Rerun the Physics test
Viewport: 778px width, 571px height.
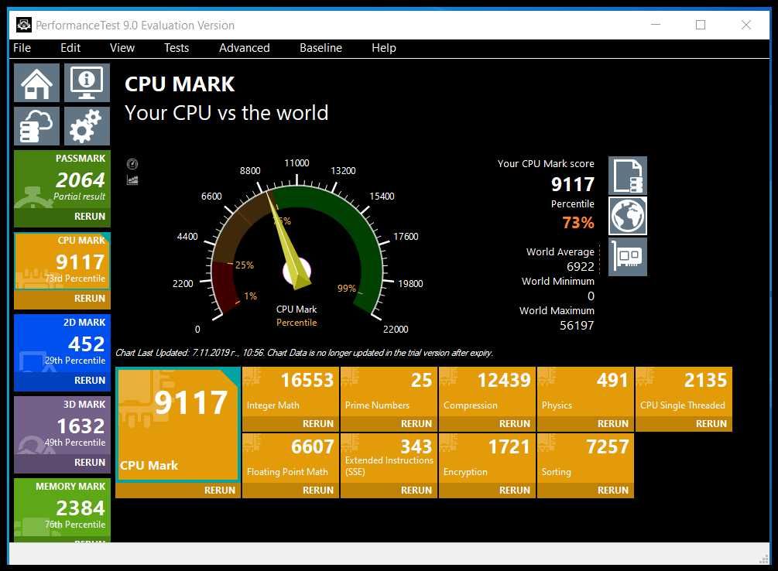coord(613,424)
